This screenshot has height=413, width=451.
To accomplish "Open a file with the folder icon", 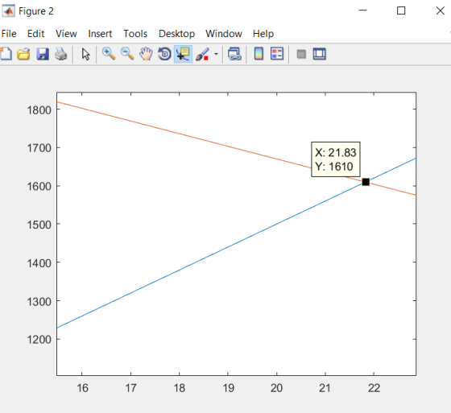I will click(23, 54).
